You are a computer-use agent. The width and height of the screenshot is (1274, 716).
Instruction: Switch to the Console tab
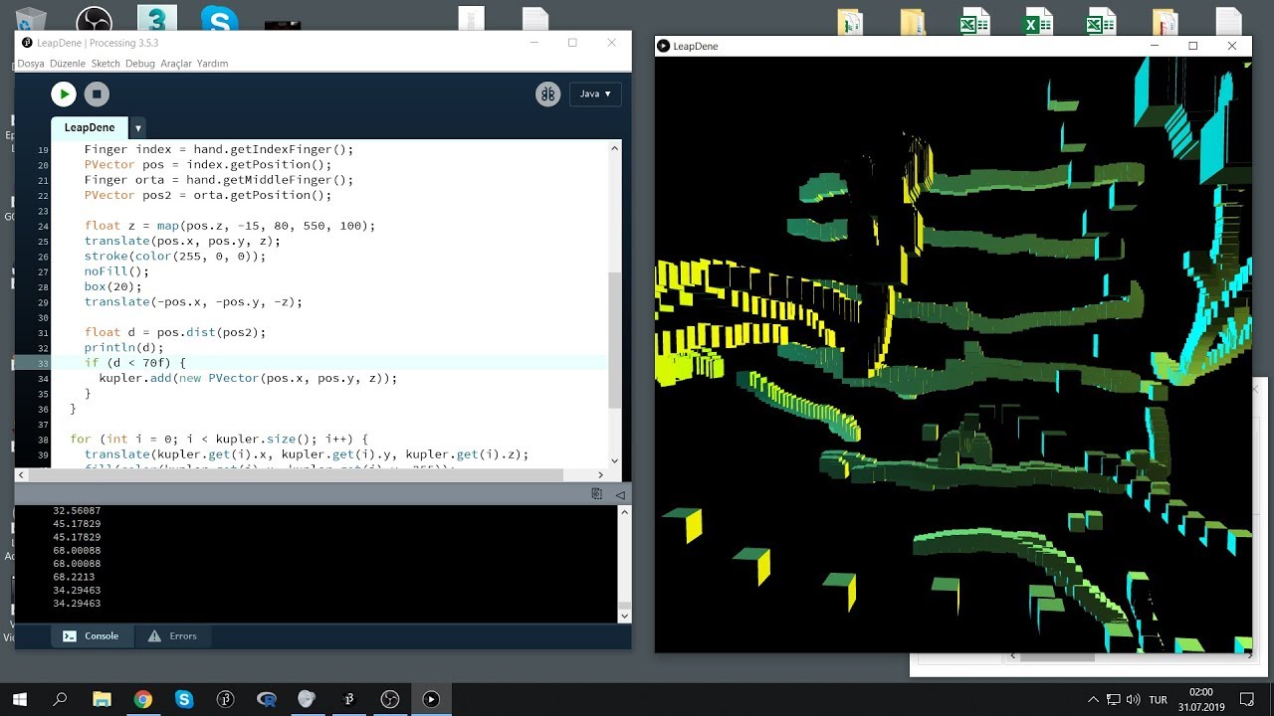(91, 636)
